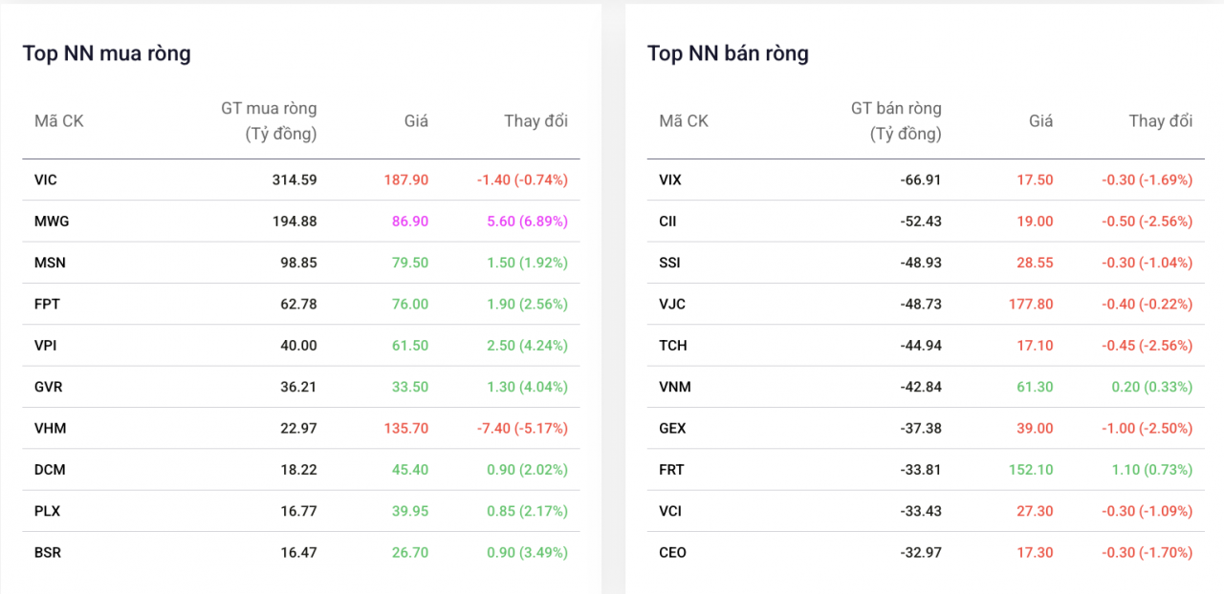
Task: Click MWG's 86.90 price value
Action: (410, 221)
